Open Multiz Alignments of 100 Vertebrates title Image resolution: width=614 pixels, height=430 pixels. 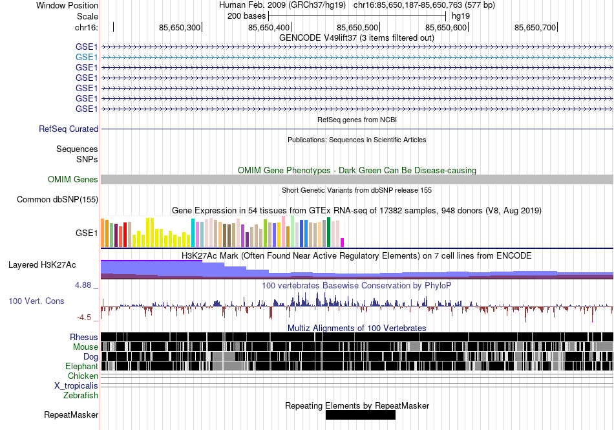pos(357,328)
